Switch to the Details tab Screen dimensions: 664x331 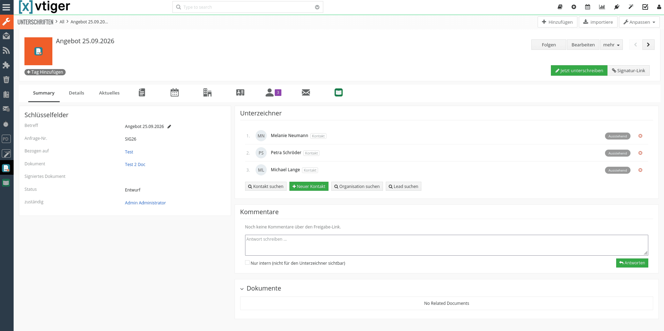76,93
